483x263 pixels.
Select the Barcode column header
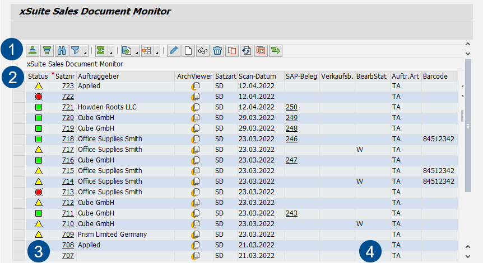tap(439, 76)
